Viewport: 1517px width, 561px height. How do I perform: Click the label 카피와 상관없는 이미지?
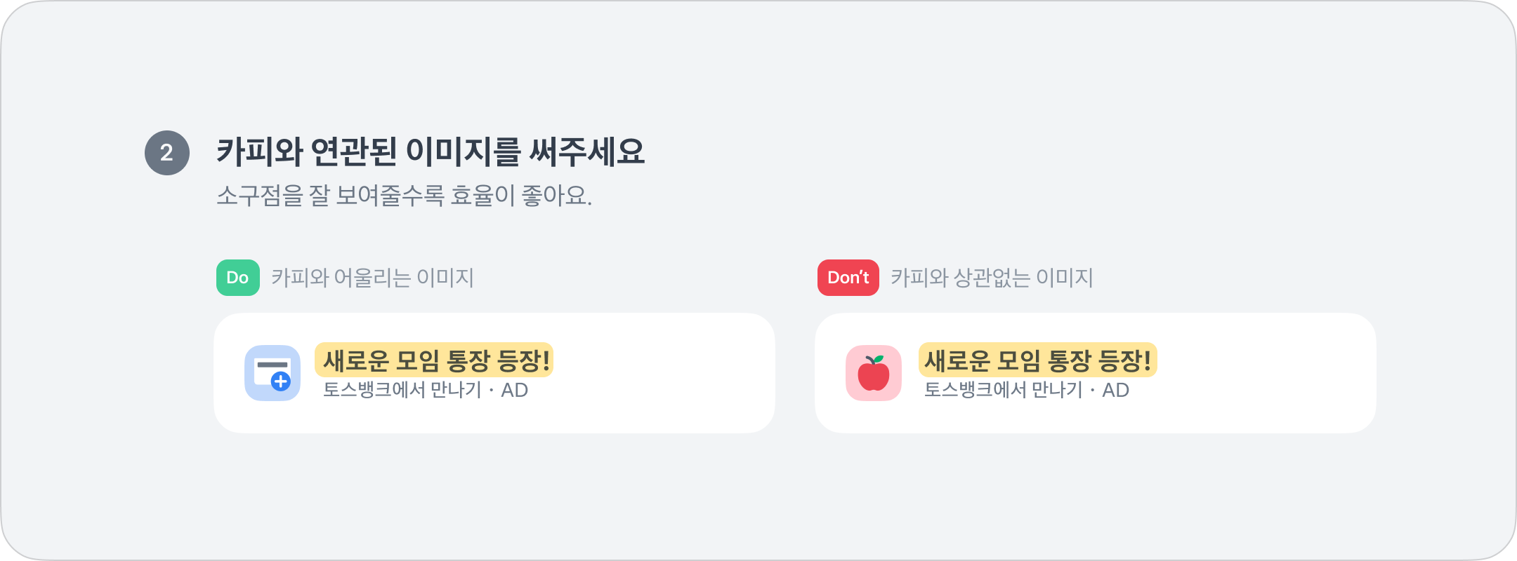coord(992,278)
